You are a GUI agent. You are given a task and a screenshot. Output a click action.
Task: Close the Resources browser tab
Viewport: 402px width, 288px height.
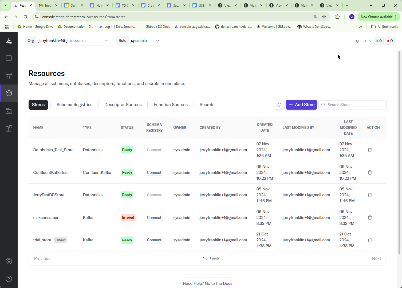pyautogui.click(x=31, y=5)
